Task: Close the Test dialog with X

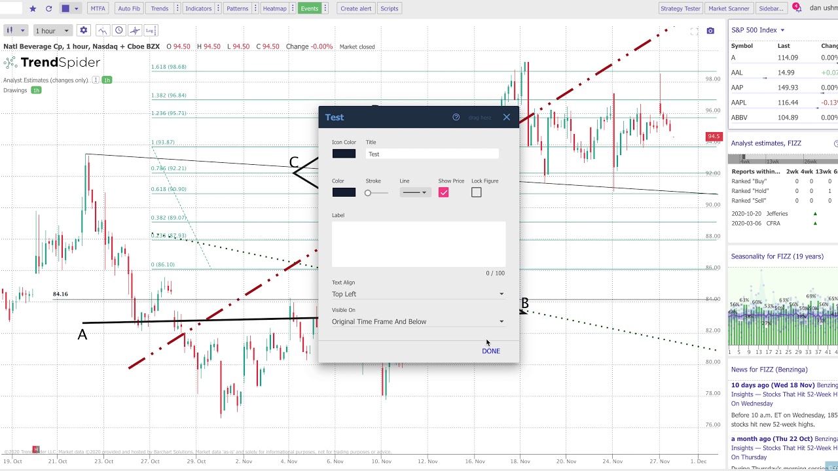Action: click(506, 117)
